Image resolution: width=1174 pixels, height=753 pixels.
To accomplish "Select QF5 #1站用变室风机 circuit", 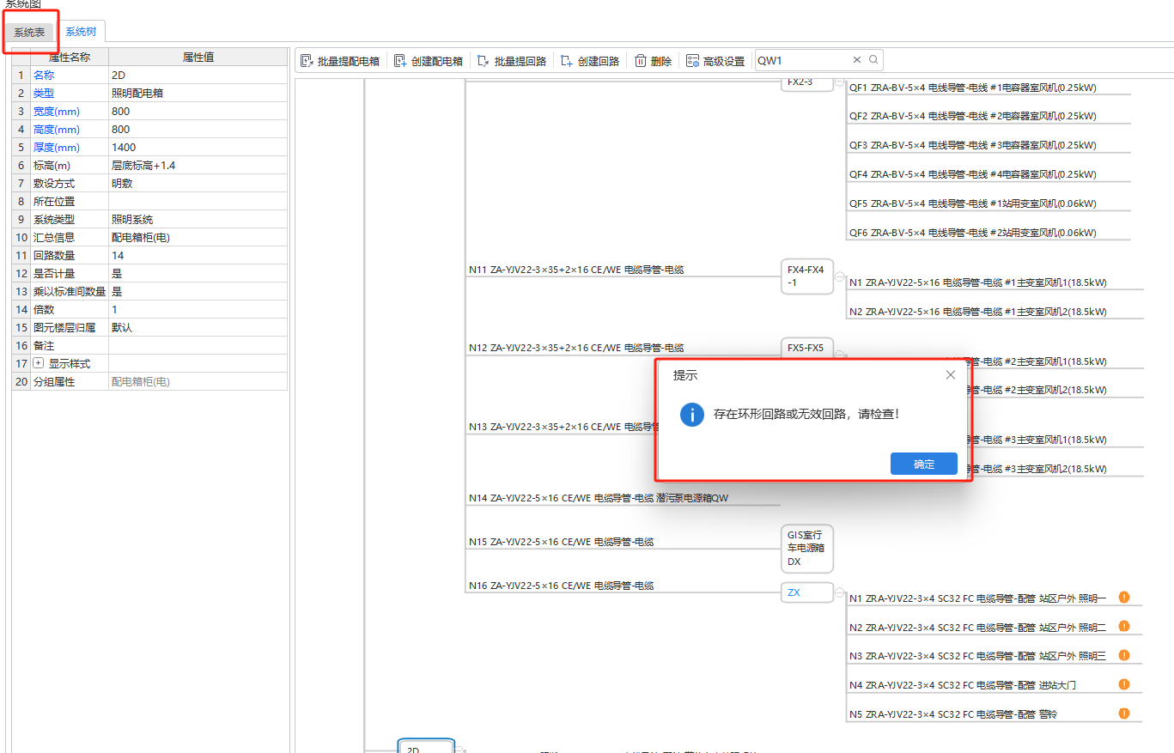I will [x=973, y=203].
